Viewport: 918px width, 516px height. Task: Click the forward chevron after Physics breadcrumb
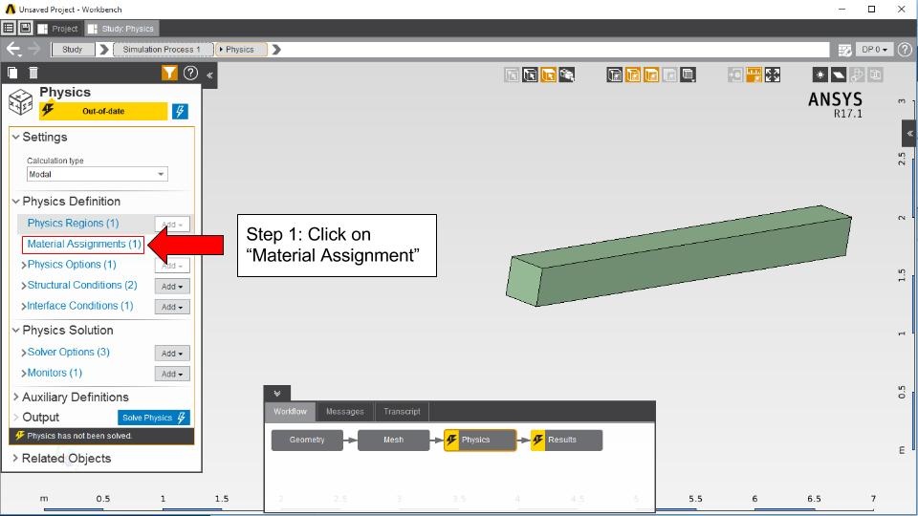click(276, 50)
